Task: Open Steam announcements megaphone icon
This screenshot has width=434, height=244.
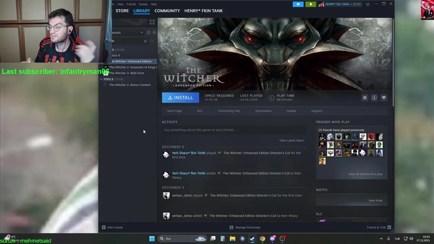Action: [x=298, y=4]
